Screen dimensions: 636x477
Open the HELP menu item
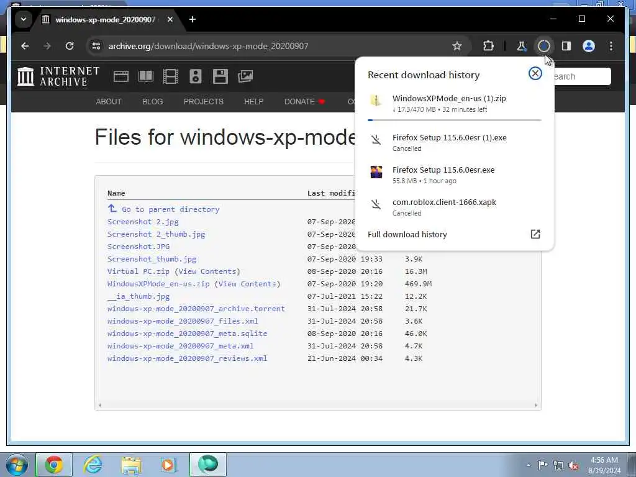coord(254,102)
